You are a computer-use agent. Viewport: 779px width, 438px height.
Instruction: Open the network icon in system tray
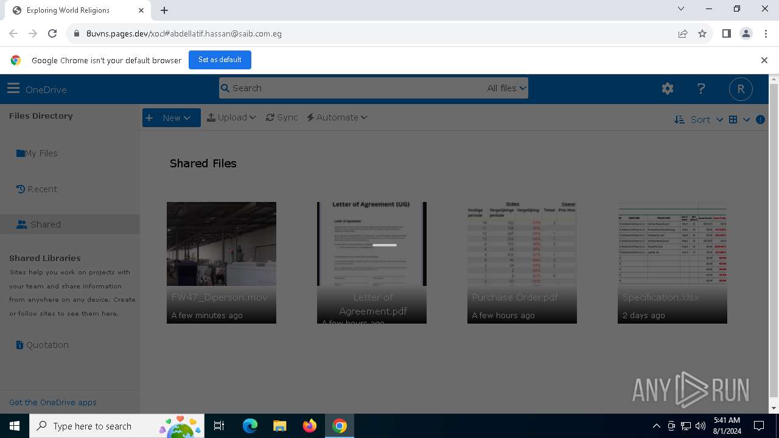(x=686, y=426)
